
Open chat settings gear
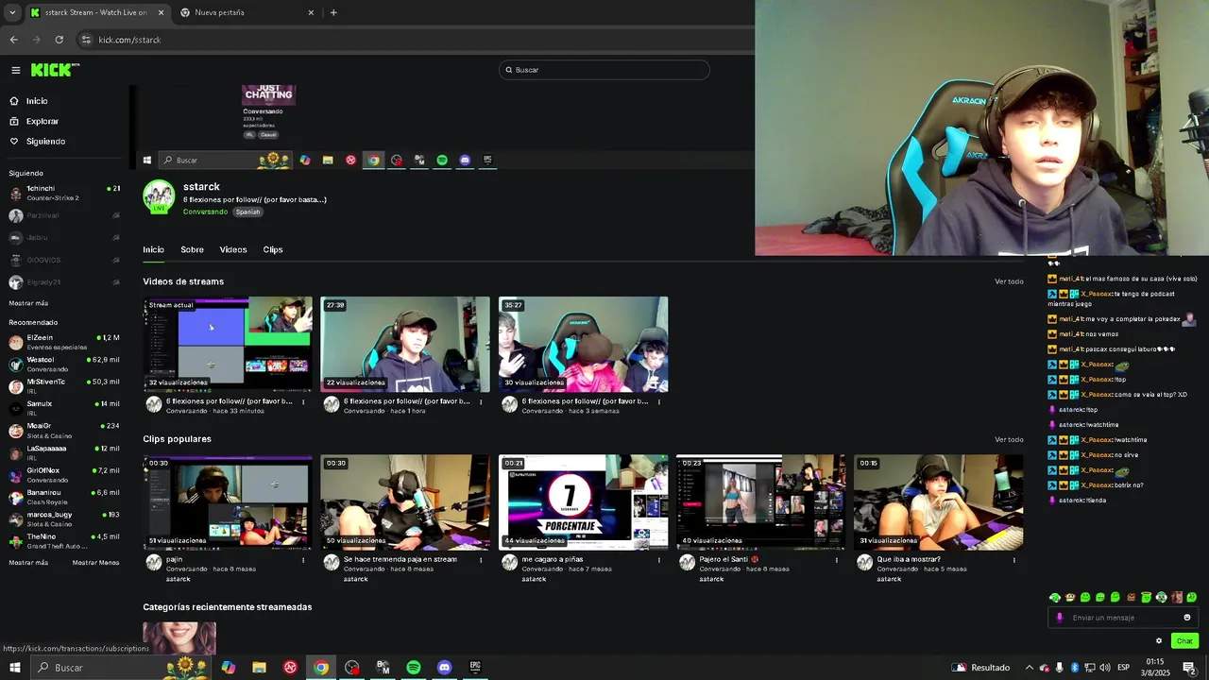point(1159,641)
